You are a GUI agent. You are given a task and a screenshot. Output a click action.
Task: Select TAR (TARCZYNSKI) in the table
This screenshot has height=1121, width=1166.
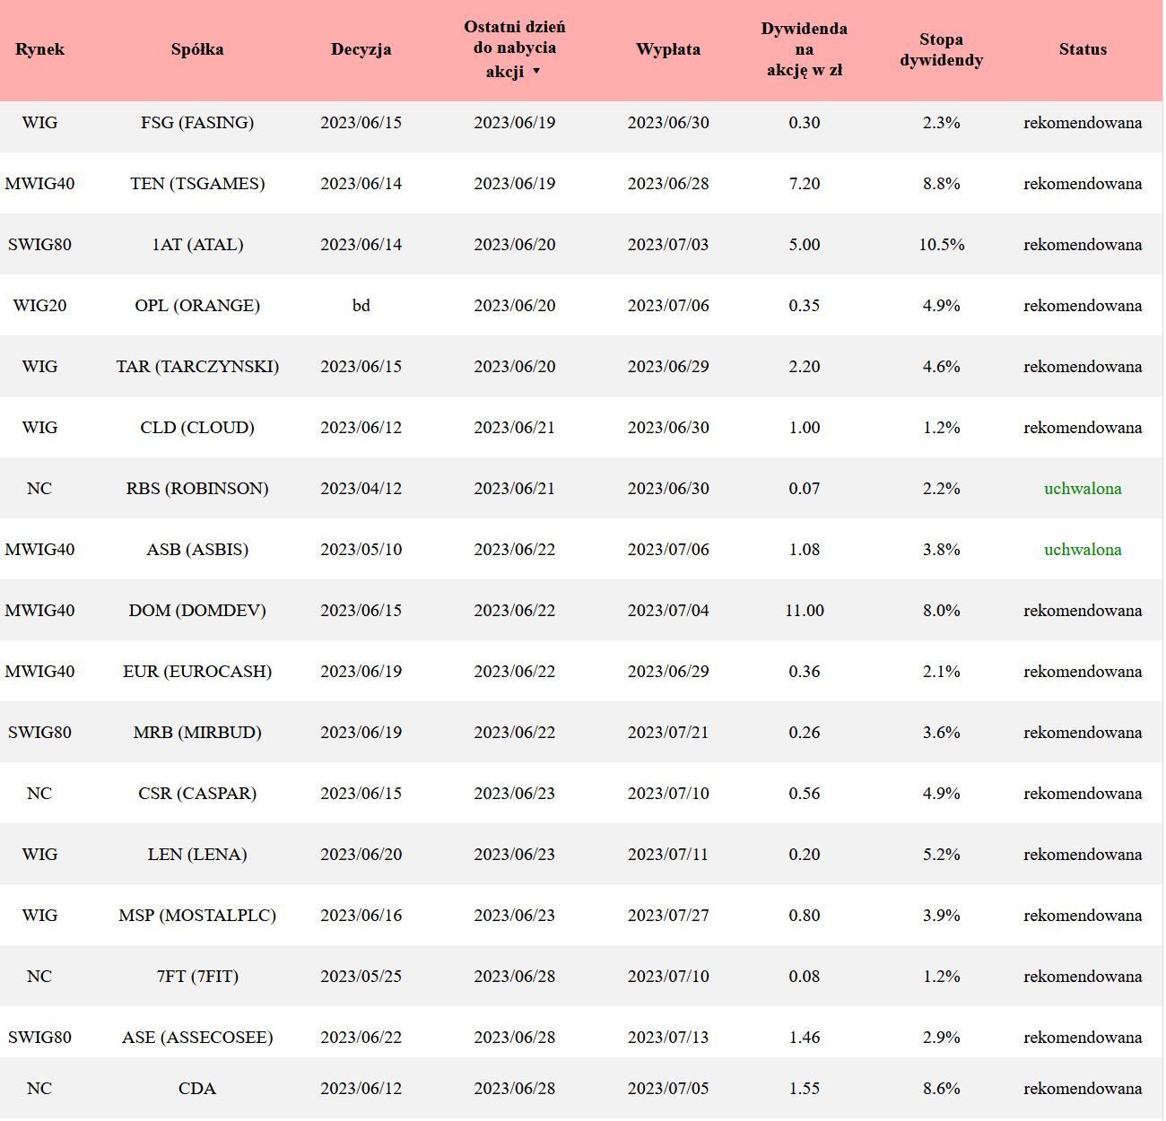tap(197, 367)
